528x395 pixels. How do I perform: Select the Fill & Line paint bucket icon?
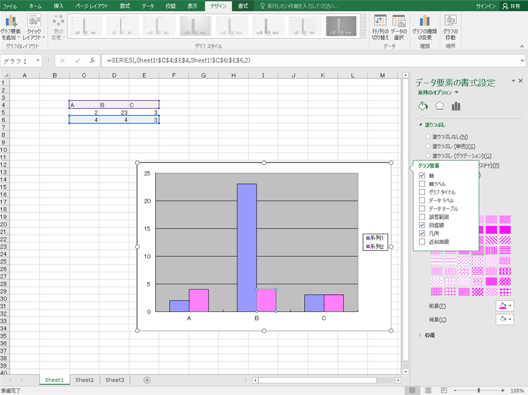click(423, 106)
